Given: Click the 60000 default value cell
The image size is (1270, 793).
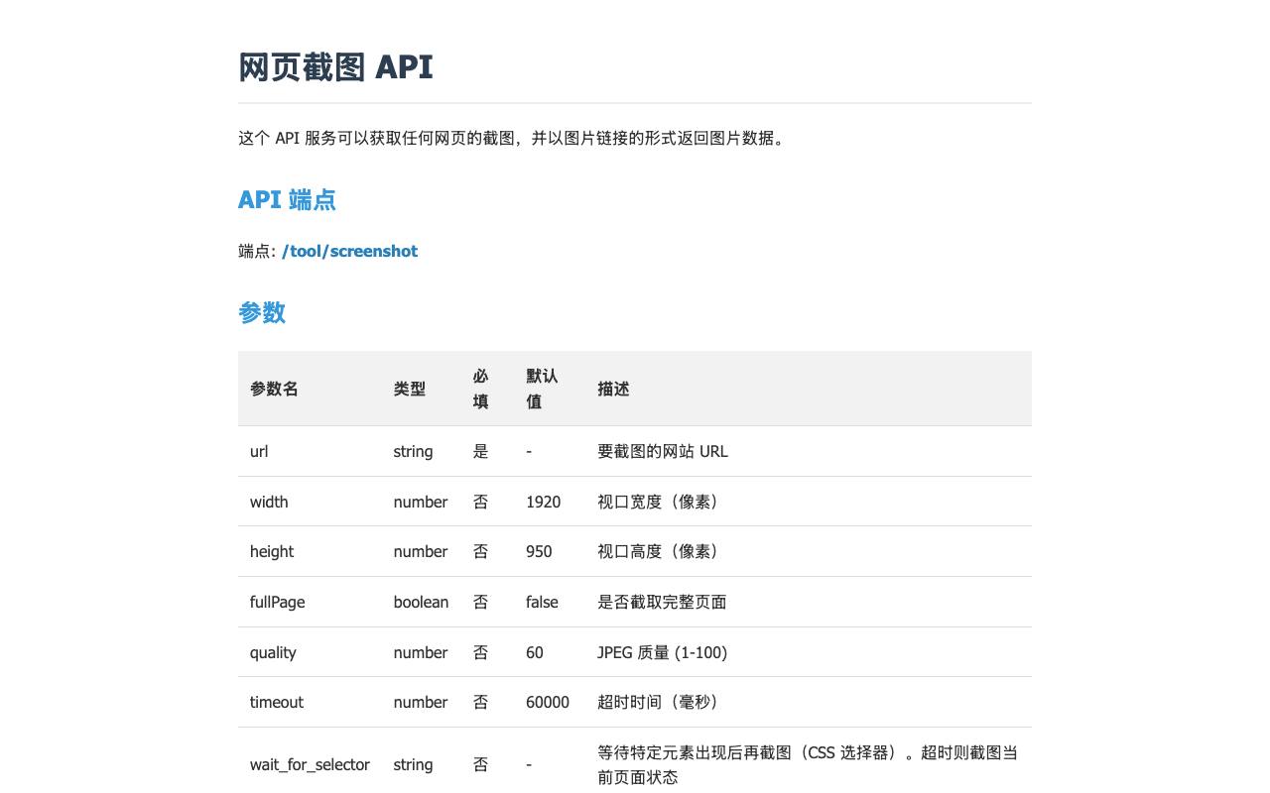Looking at the screenshot, I should click(550, 702).
